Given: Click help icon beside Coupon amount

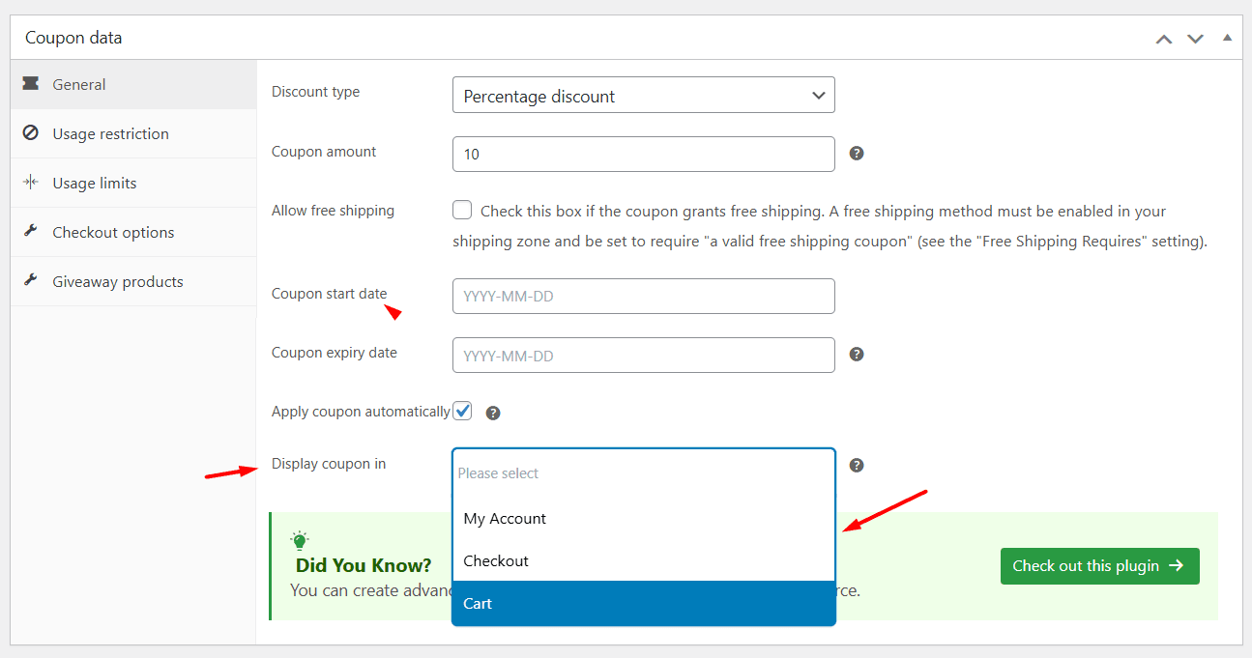Looking at the screenshot, I should pyautogui.click(x=856, y=154).
